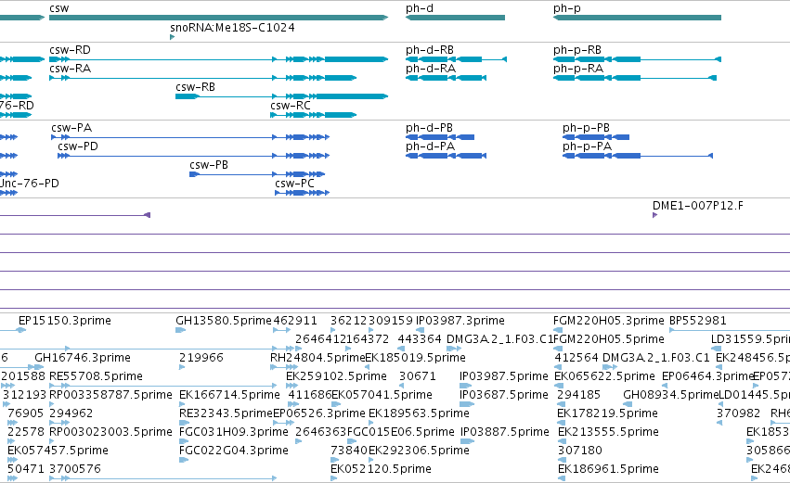The width and height of the screenshot is (790, 483).
Task: Click EST EK166714.5prime
Action: pos(229,395)
